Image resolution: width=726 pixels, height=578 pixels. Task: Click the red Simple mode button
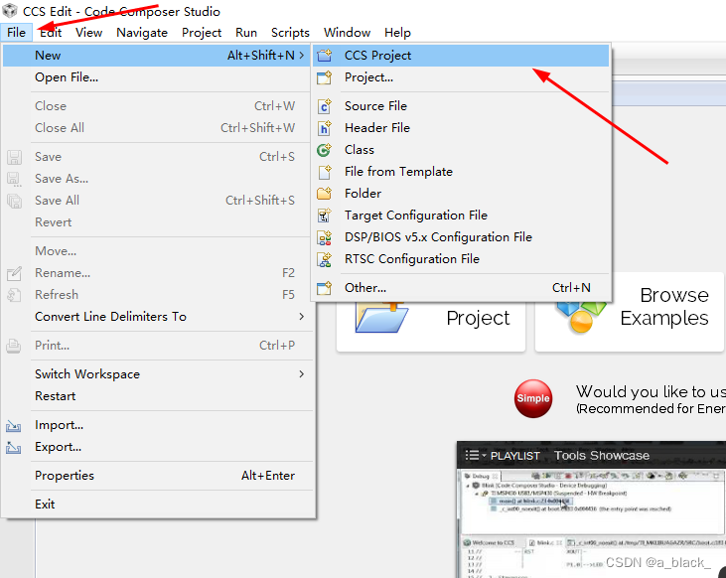tap(533, 398)
